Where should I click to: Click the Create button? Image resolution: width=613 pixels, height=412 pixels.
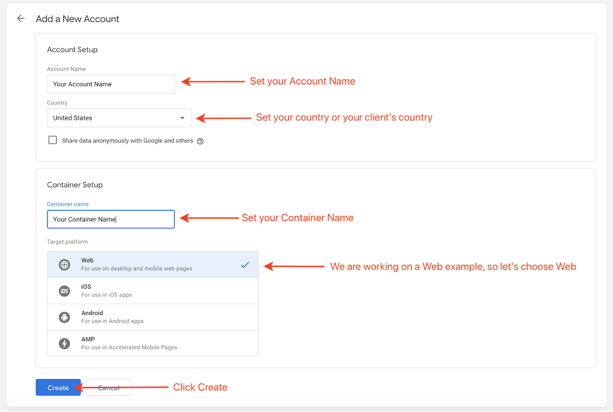pyautogui.click(x=58, y=388)
